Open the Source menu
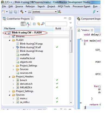The width and height of the screenshot is (107, 115). (x=19, y=6)
